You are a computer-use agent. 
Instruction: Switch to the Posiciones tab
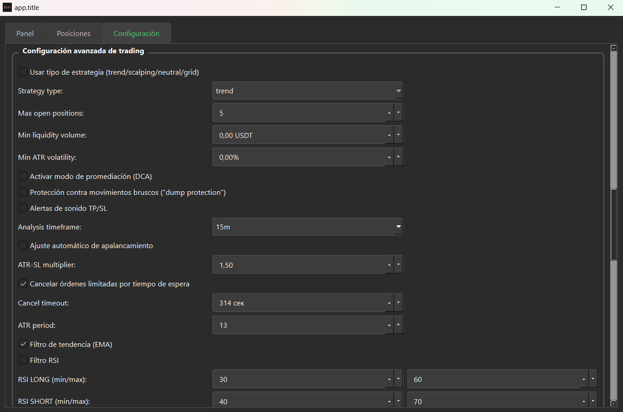pos(74,33)
